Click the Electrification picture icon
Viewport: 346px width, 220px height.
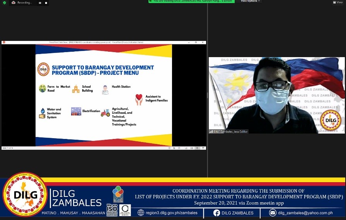click(76, 111)
